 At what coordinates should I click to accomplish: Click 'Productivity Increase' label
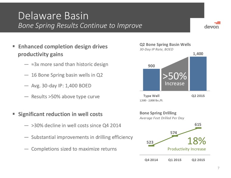point(187,149)
